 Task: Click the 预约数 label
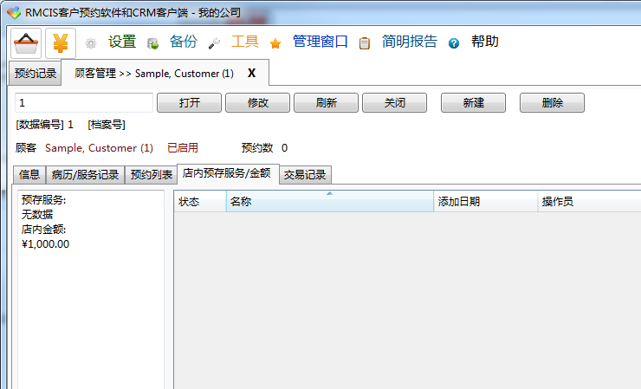point(257,148)
